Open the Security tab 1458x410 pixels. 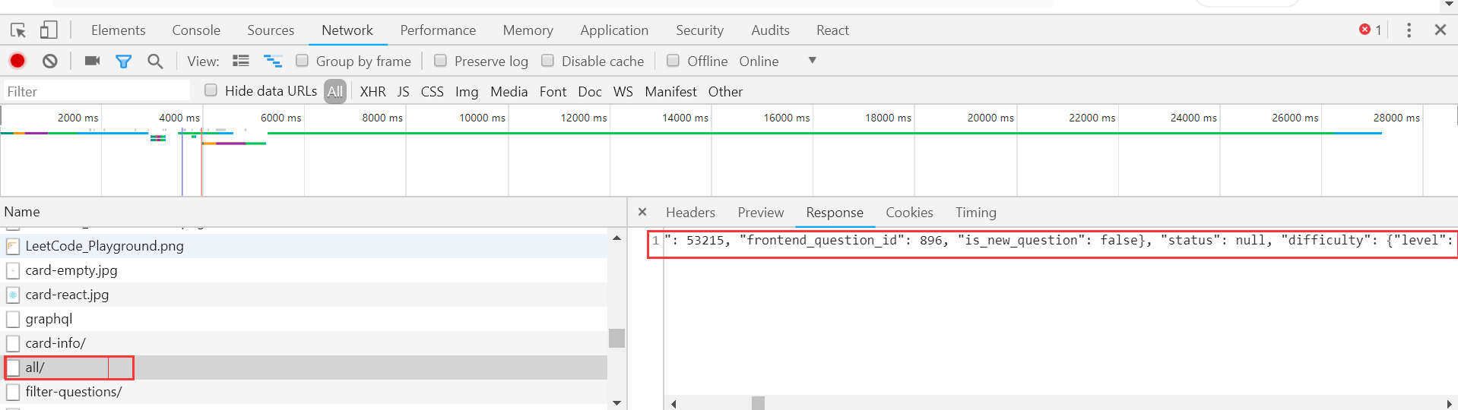point(699,30)
